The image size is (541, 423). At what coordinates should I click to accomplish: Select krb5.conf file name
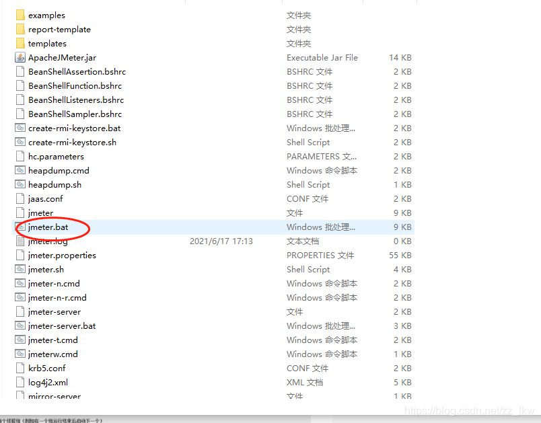click(46, 369)
